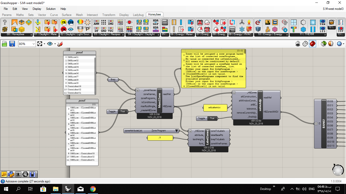Click the CIE sky icon in Light Sources
This screenshot has width=346, height=194.
pyautogui.click(x=71, y=22)
